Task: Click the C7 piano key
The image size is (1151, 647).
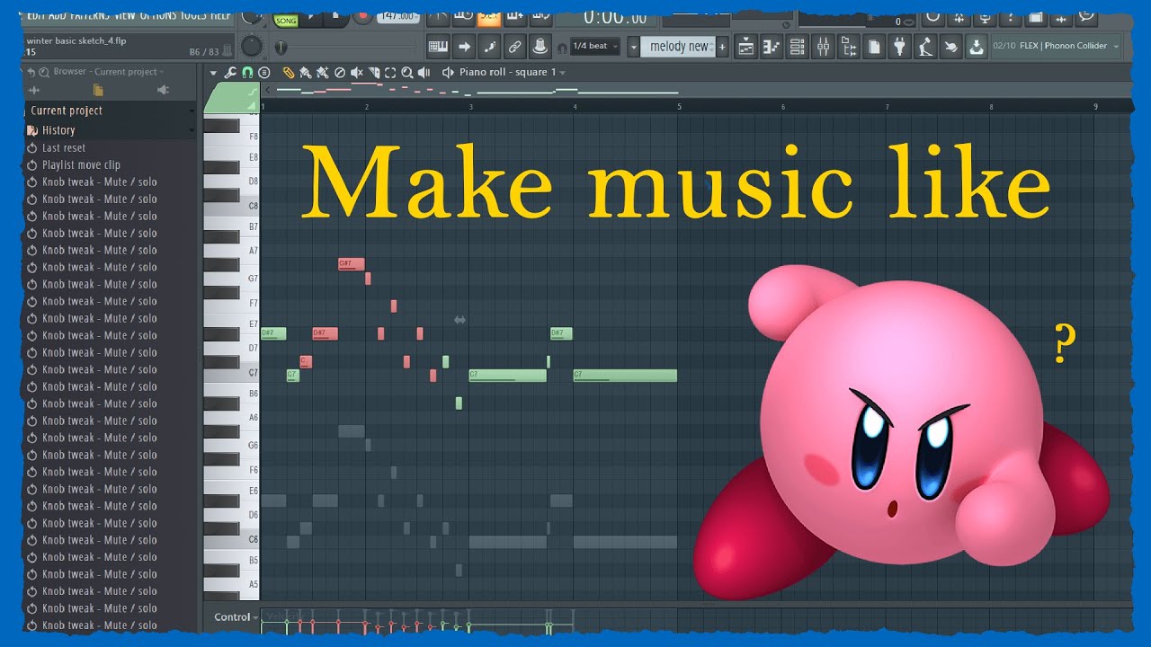Action: point(231,372)
